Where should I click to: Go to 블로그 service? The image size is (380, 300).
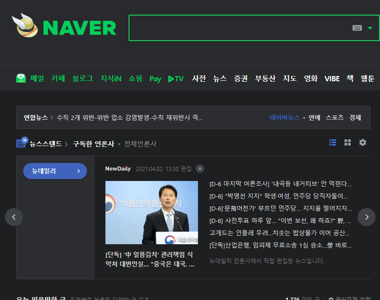click(x=83, y=78)
